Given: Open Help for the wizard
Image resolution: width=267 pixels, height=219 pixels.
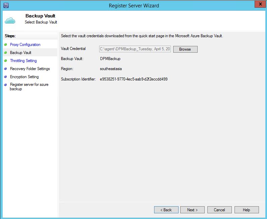Looking at the screenshot, I should [247, 210].
